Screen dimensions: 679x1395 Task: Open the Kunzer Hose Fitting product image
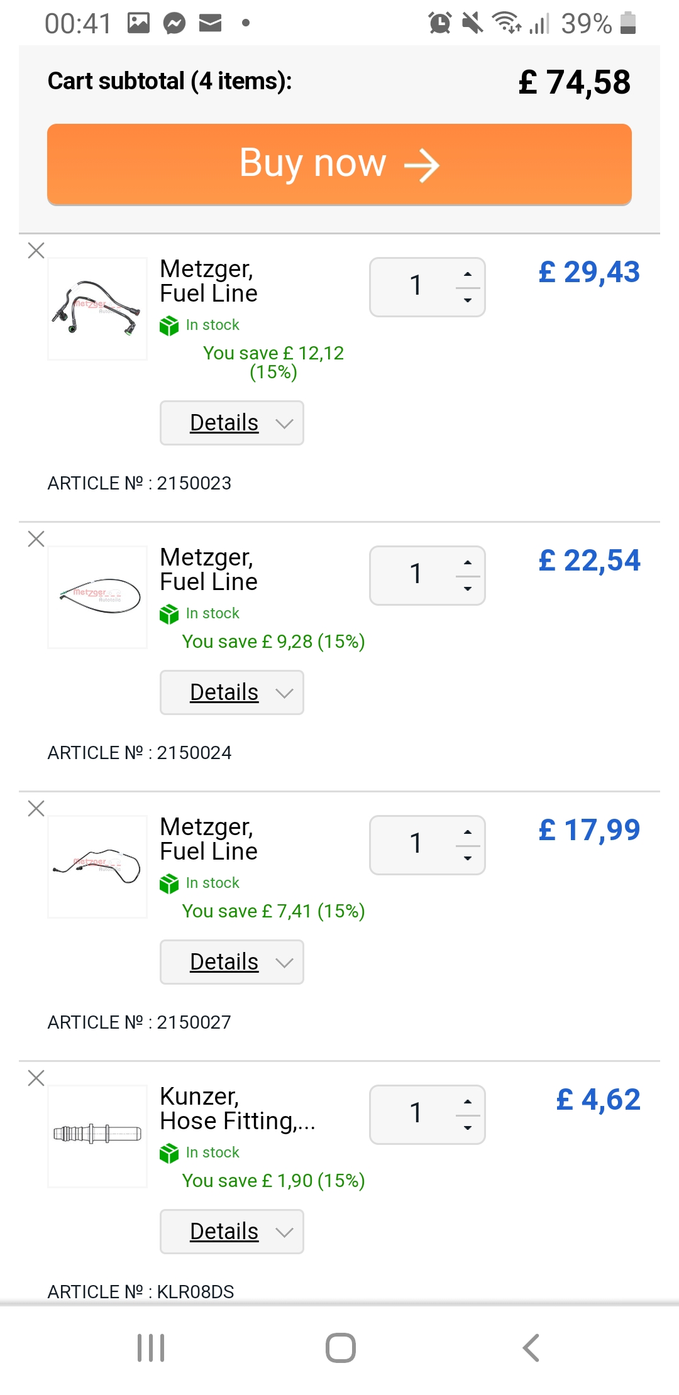pos(97,1136)
